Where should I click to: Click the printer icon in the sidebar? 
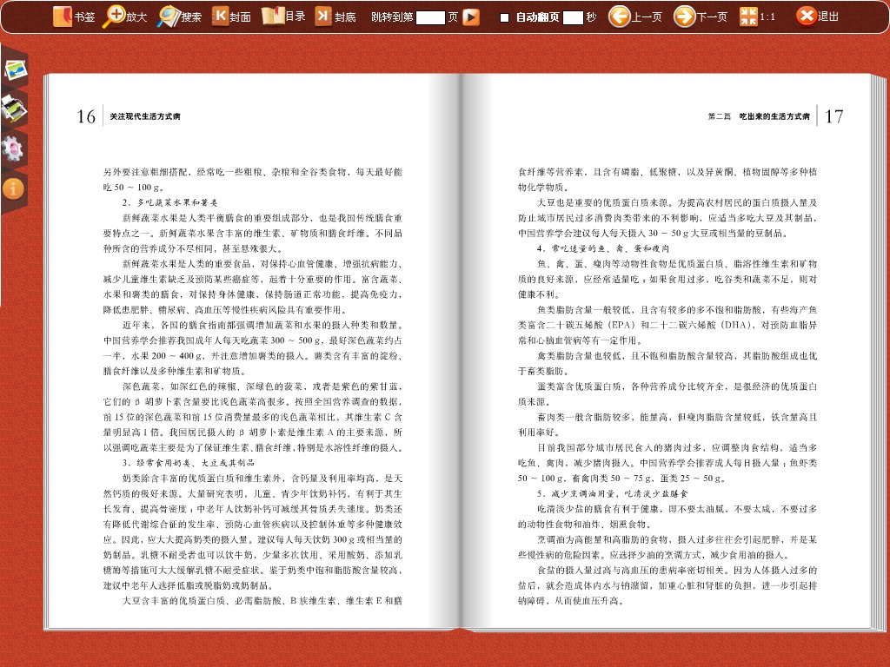(14, 108)
